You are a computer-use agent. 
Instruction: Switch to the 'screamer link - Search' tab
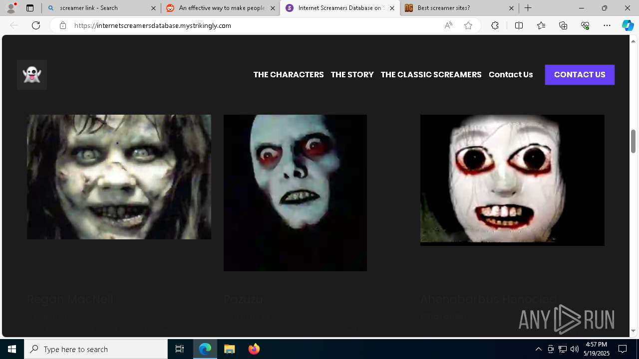coord(101,8)
